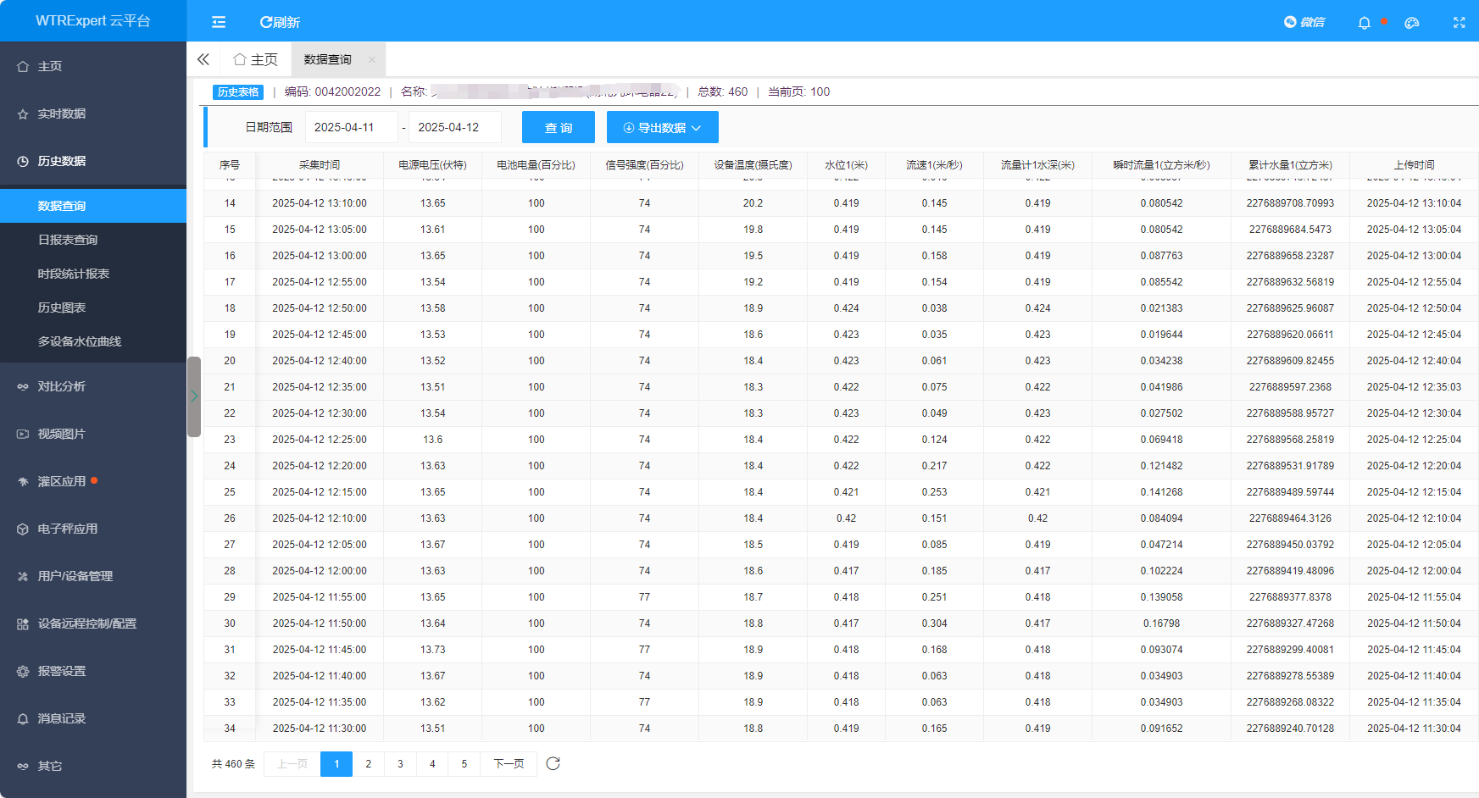Viewport: 1479px width, 798px height.
Task: Expand 用户/设备管理 sidebar menu
Action: (x=93, y=576)
